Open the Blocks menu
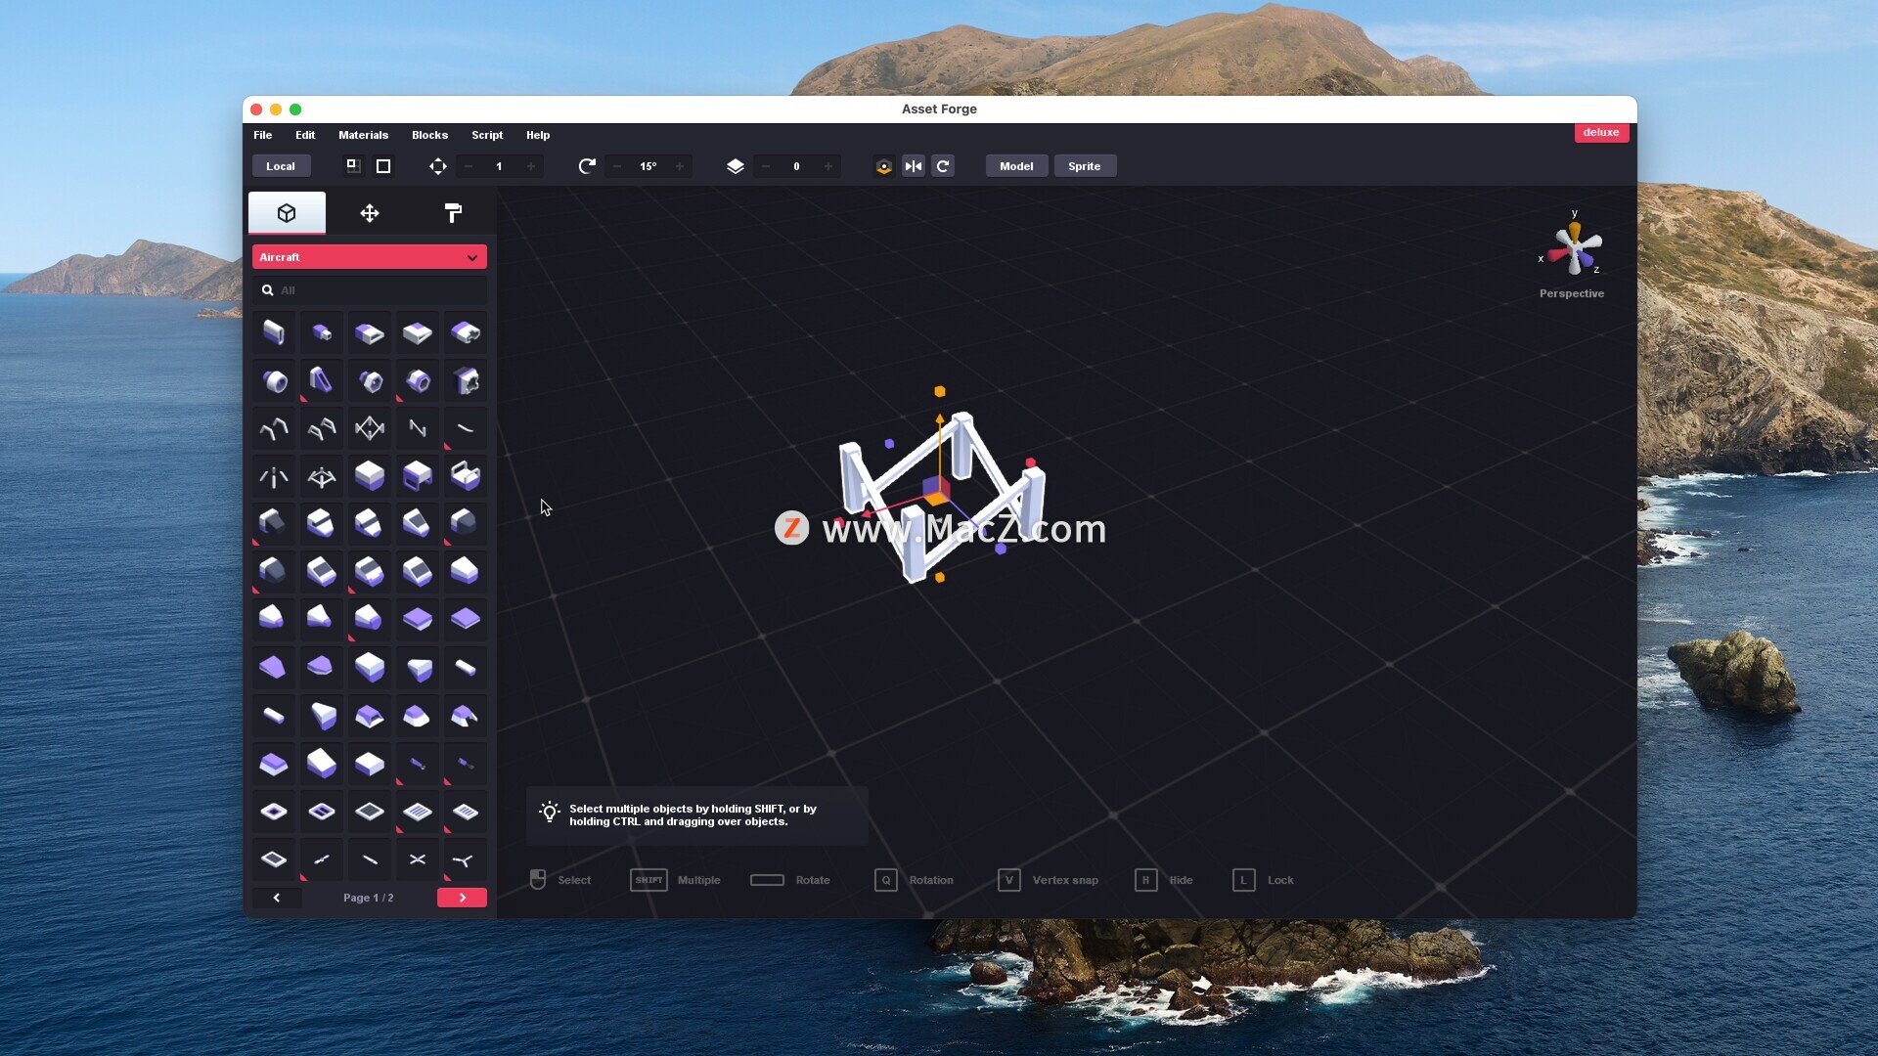 (x=429, y=135)
